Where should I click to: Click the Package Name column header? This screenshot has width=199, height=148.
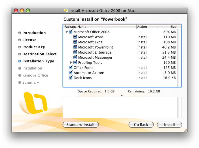[100, 27]
